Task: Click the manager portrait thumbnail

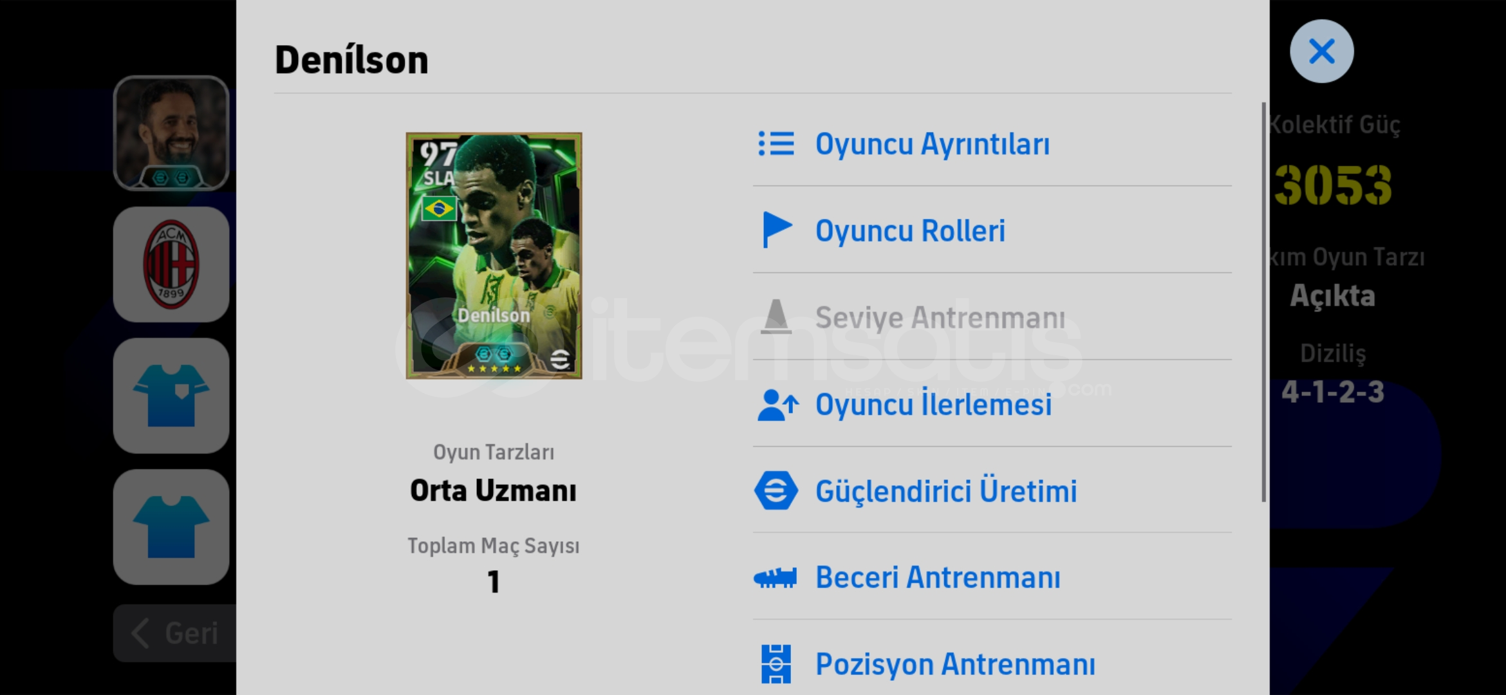Action: pos(171,133)
